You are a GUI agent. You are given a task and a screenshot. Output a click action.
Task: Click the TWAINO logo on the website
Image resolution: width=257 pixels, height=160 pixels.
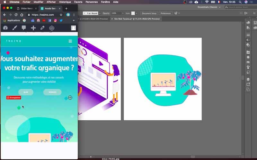13,41
